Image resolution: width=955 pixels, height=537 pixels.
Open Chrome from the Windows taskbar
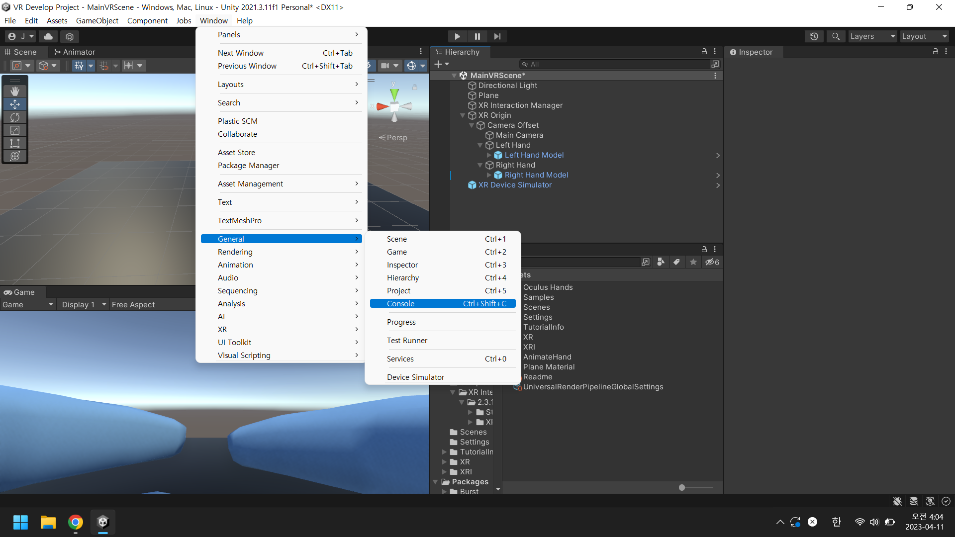(76, 522)
